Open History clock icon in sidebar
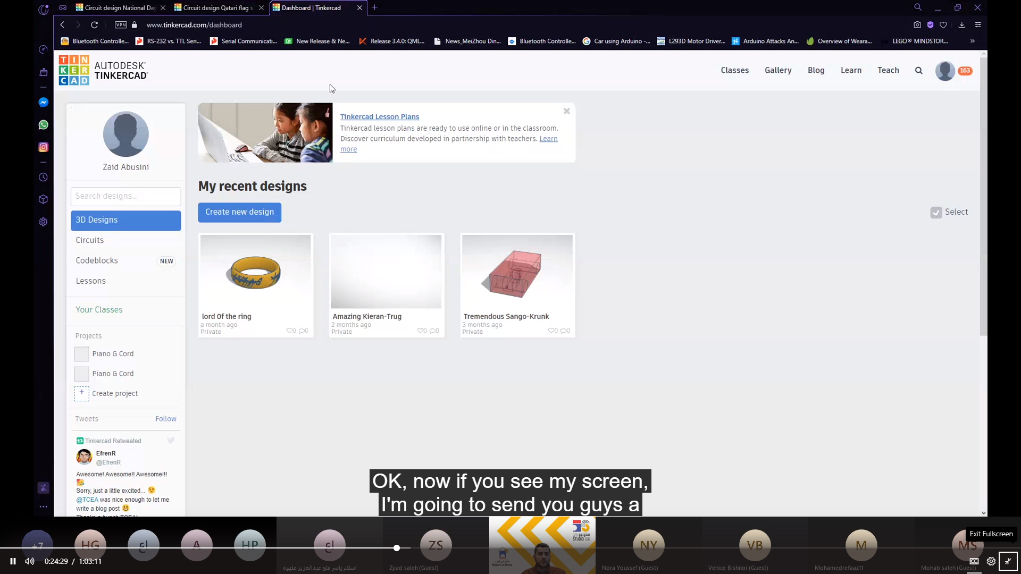Screen dimensions: 1021x574 [44, 177]
